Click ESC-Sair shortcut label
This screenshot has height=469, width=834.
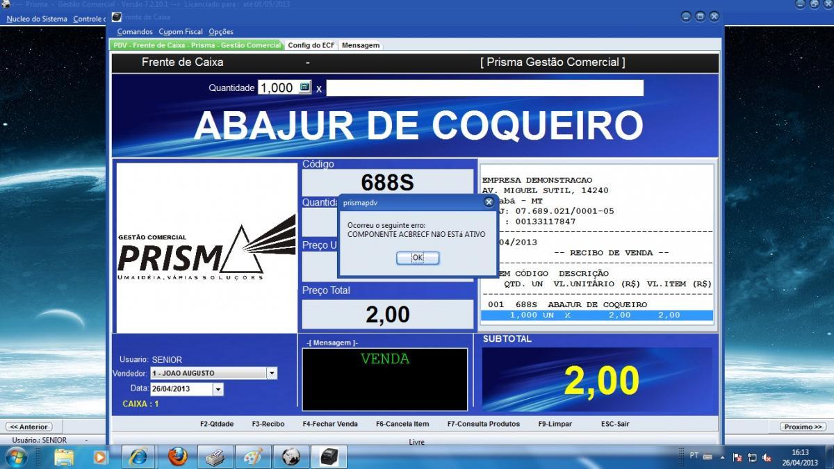(615, 424)
